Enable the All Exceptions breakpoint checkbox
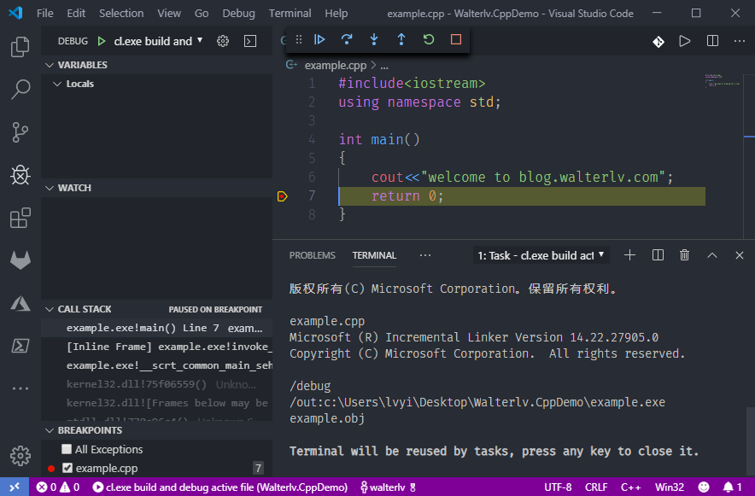755x496 pixels. 67,450
